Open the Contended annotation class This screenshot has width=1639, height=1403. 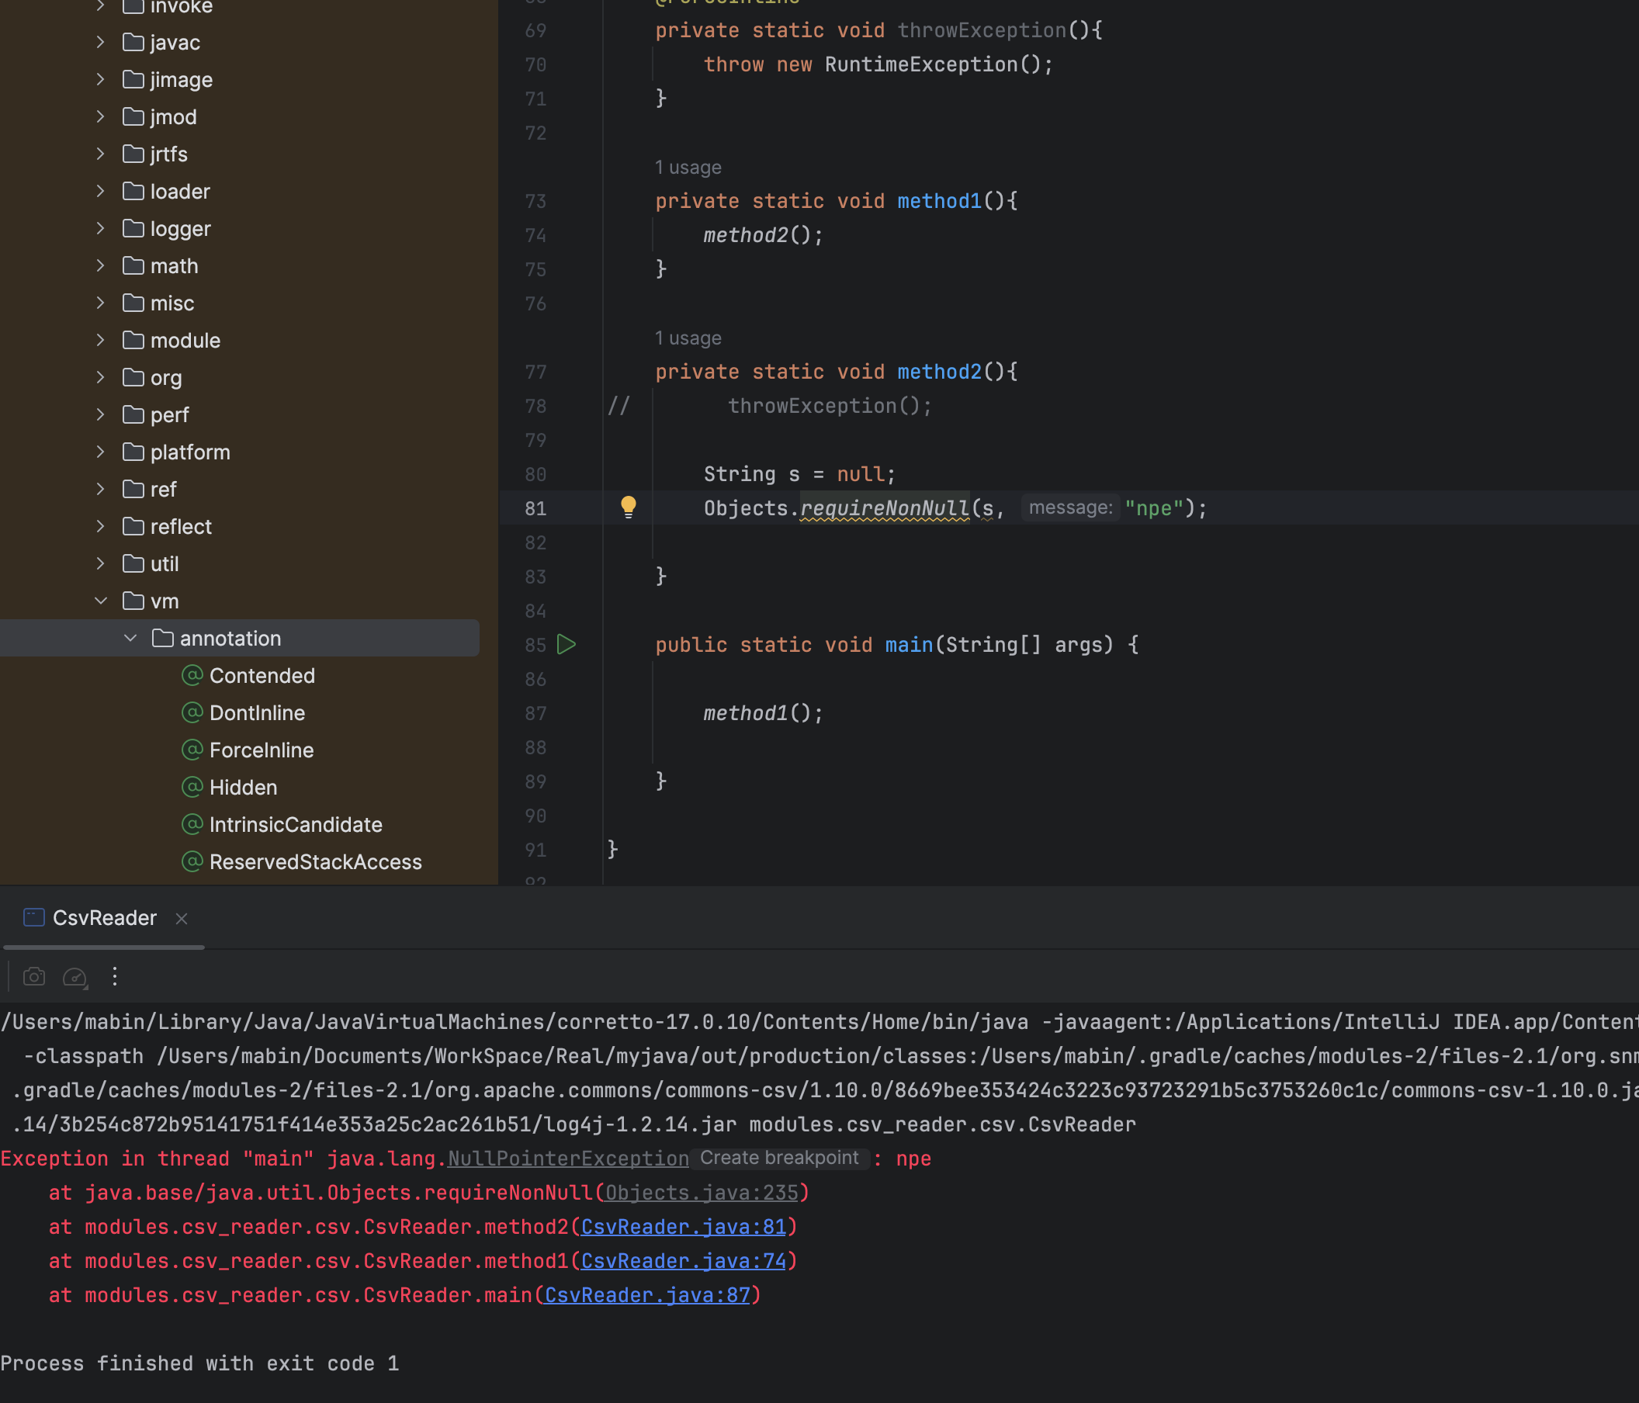(262, 675)
